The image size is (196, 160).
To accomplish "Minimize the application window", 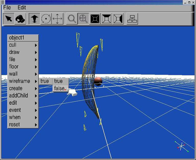I will (x=185, y=2).
